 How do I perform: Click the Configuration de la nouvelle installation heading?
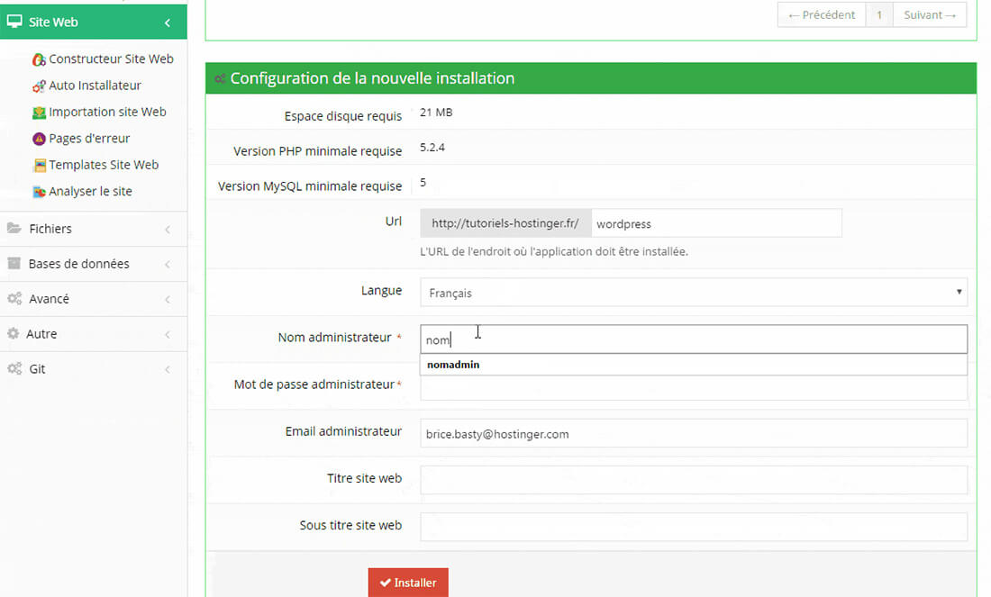pyautogui.click(x=372, y=78)
